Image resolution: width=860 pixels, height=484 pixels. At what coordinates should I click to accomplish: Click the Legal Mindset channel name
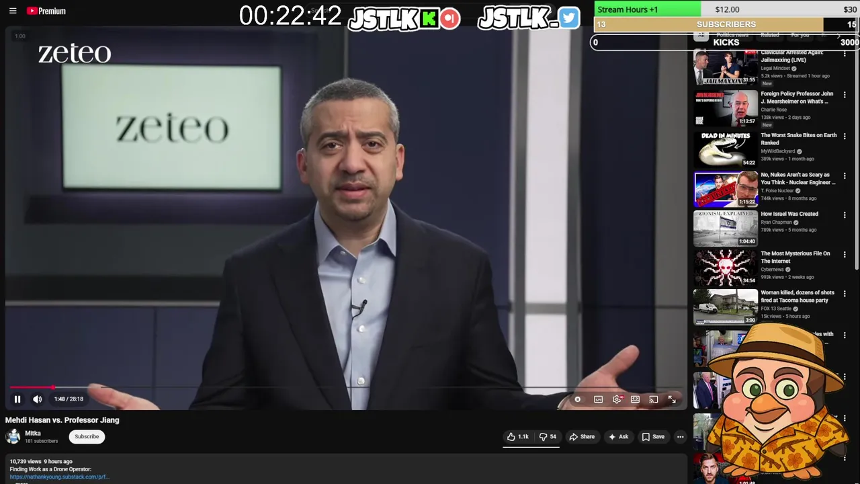click(x=775, y=69)
